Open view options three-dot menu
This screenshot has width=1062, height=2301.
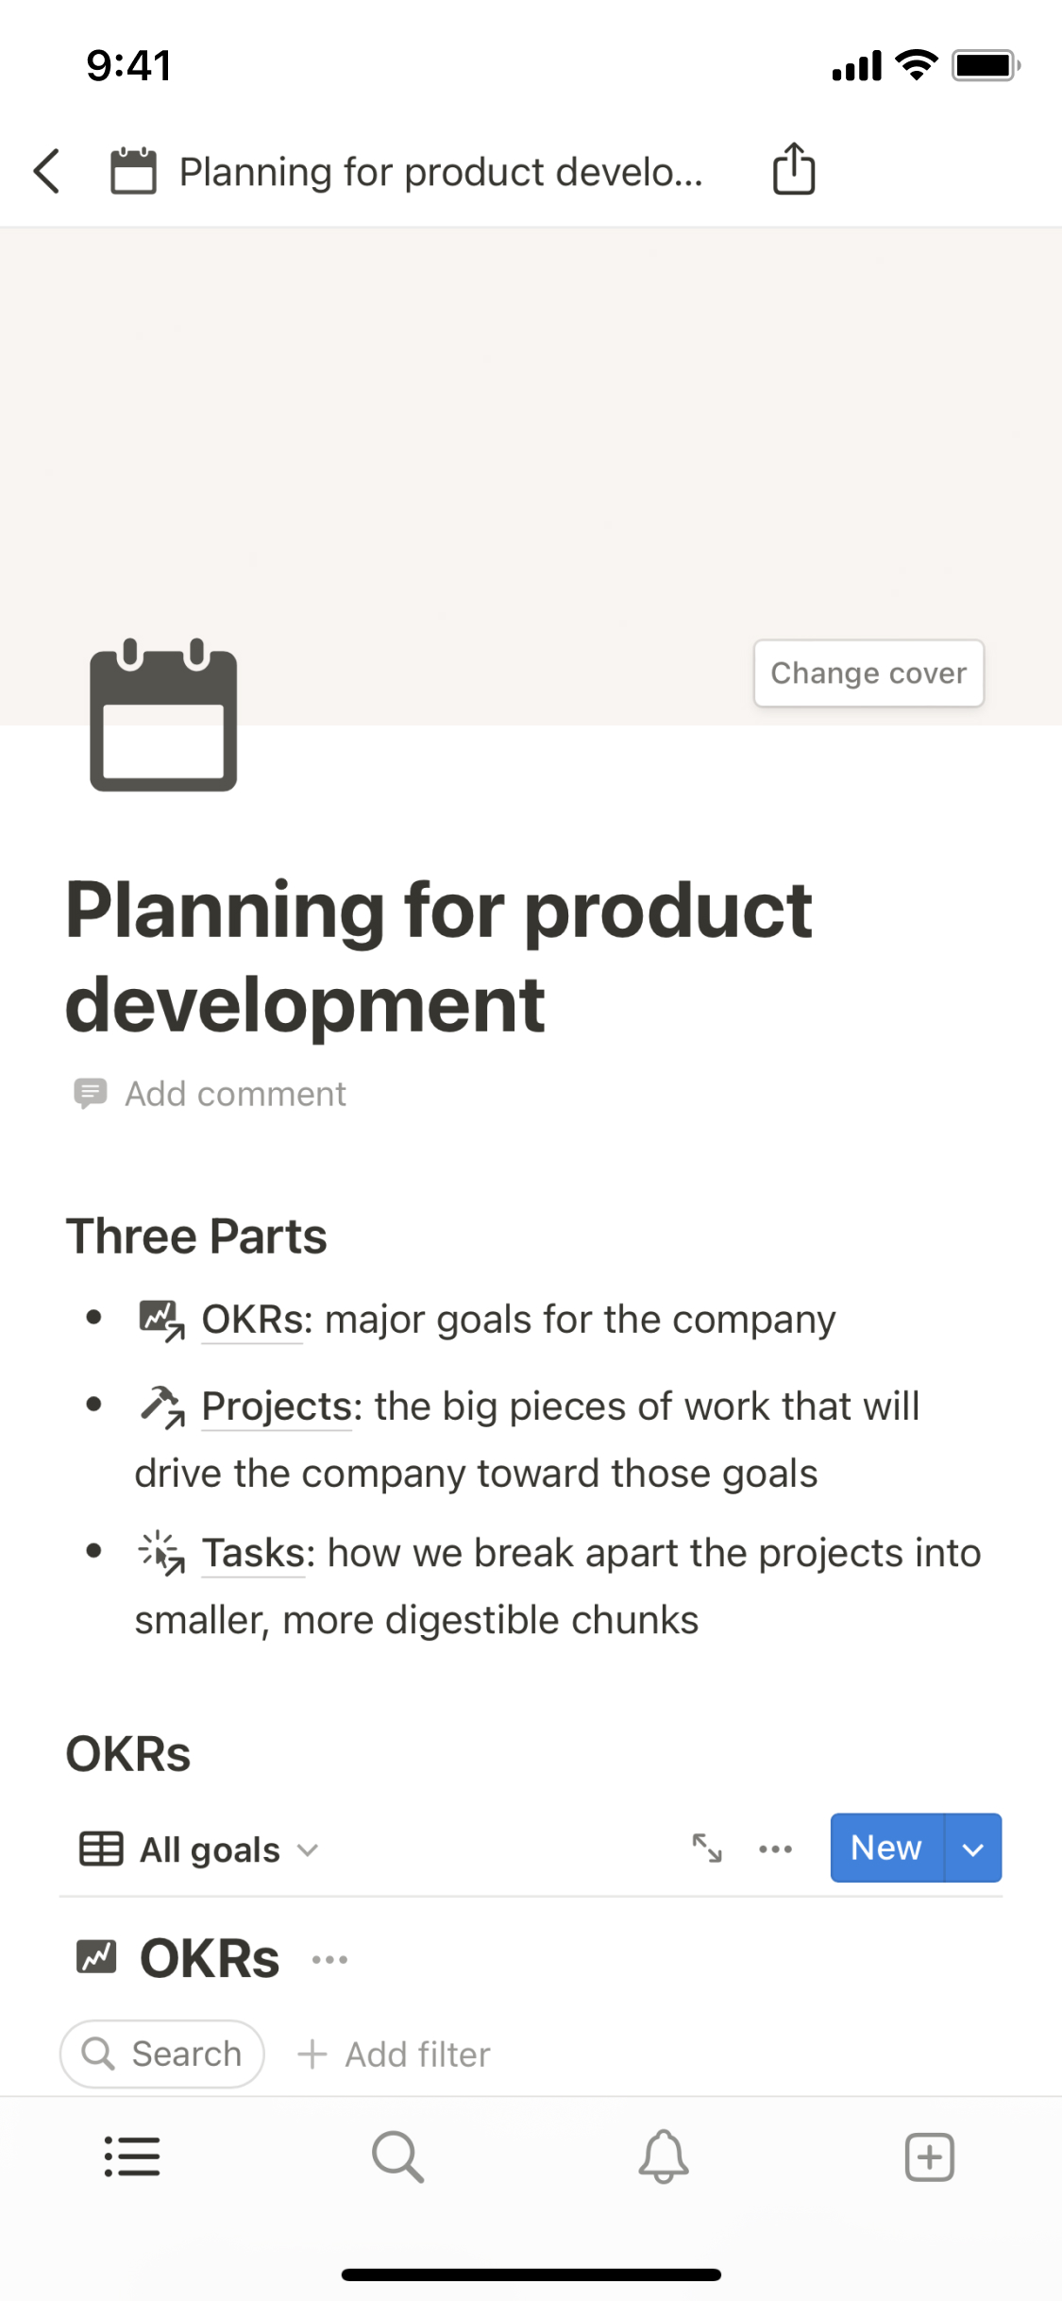pos(775,1849)
